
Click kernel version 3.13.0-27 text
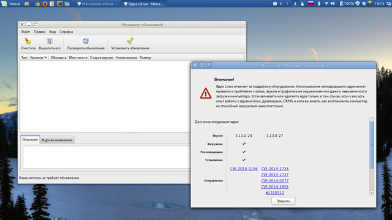click(x=275, y=136)
